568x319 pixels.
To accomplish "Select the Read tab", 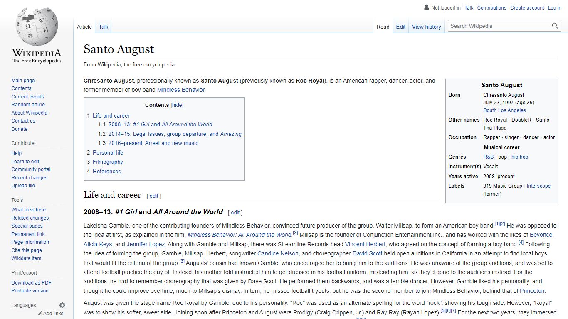I will tap(383, 27).
